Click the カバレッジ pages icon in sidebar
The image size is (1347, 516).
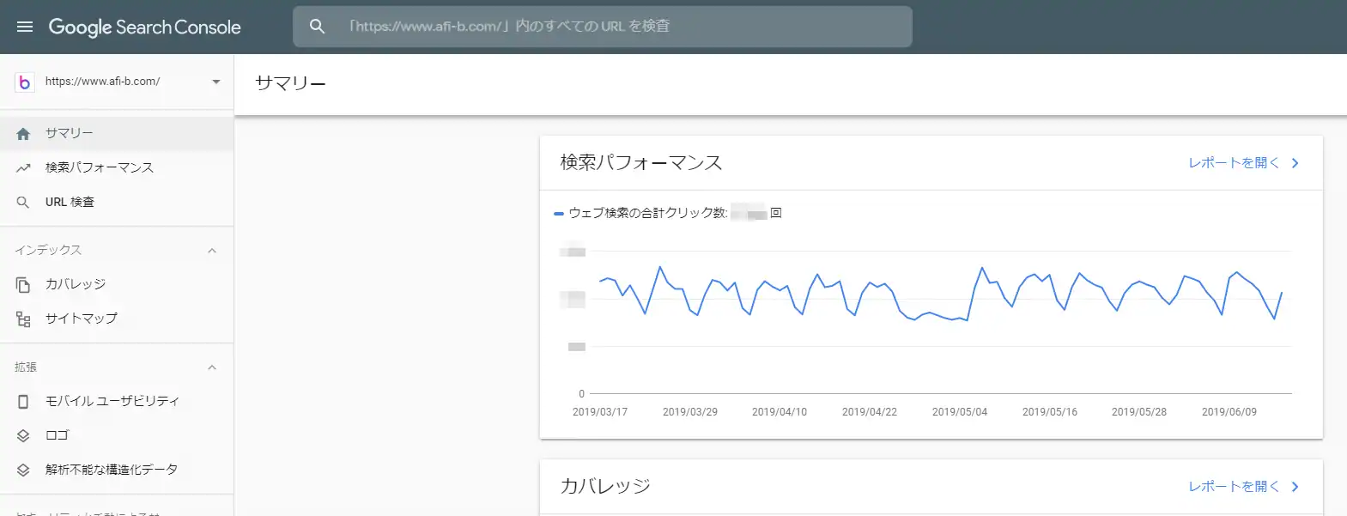(23, 284)
